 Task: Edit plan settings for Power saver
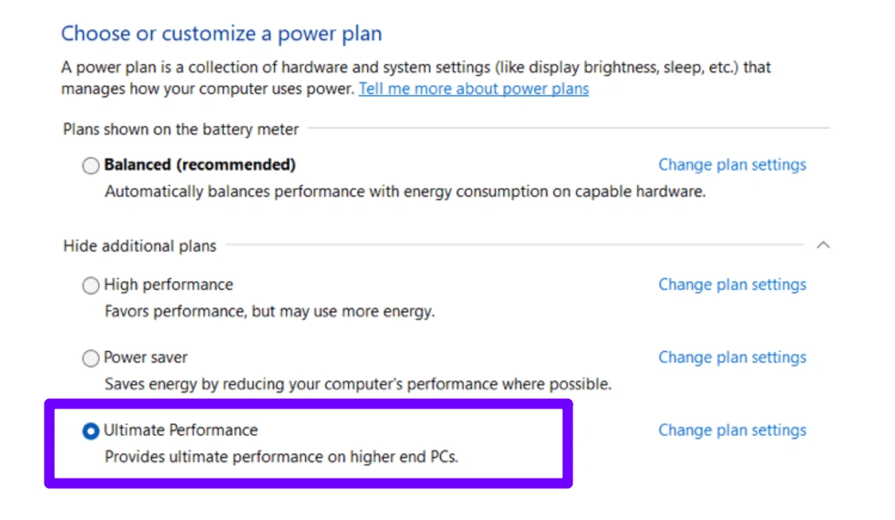tap(732, 358)
